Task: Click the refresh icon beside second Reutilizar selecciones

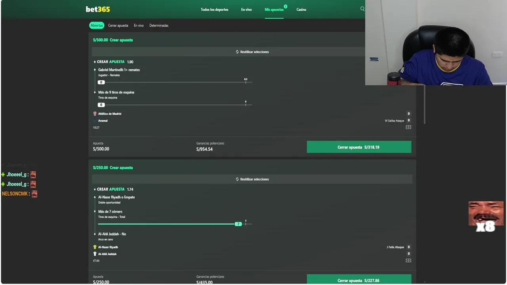Action: pos(237,179)
